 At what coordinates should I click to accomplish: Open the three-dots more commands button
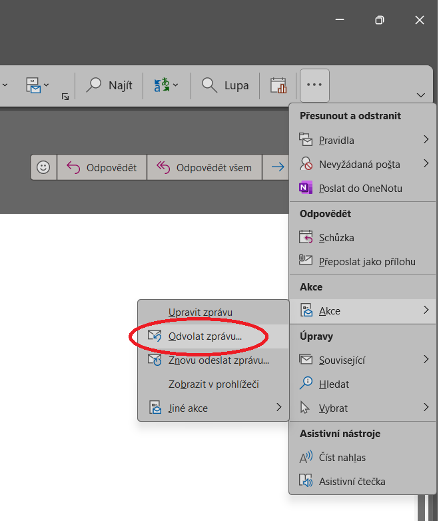pyautogui.click(x=314, y=85)
